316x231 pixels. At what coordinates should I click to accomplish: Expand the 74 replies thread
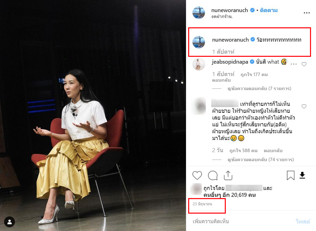pos(261,160)
